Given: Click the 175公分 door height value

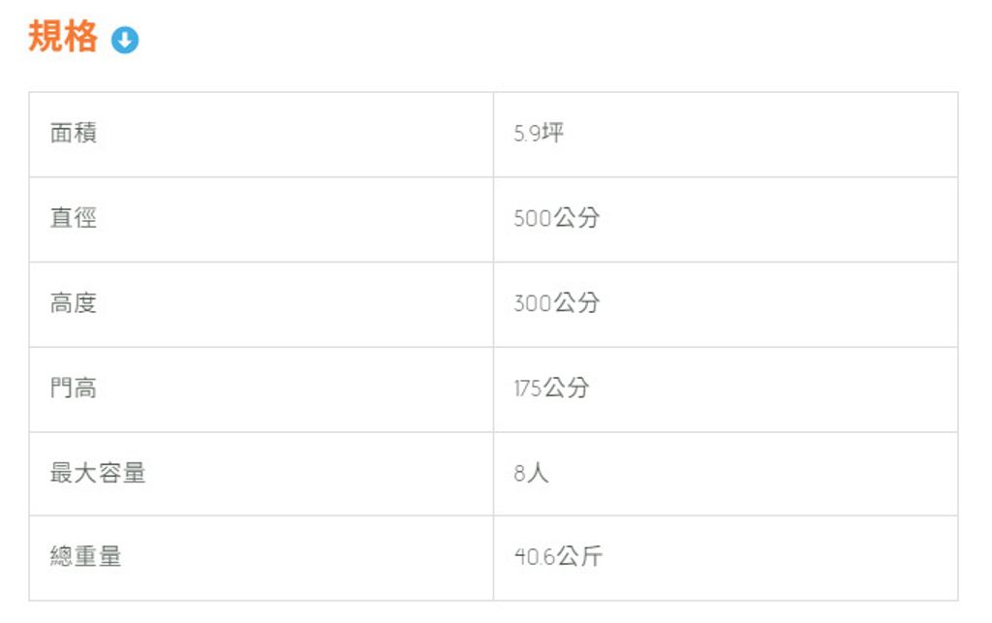Looking at the screenshot, I should (550, 389).
